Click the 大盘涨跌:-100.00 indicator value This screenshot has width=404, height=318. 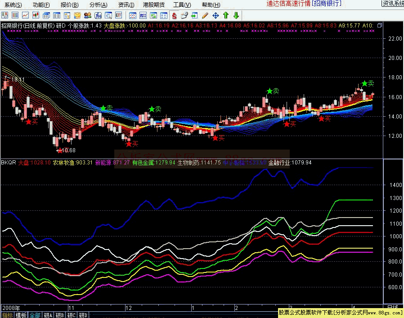point(125,26)
